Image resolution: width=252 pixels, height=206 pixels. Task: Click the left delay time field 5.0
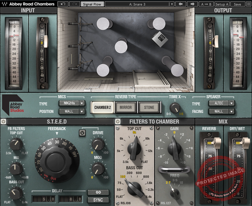(x=44, y=199)
